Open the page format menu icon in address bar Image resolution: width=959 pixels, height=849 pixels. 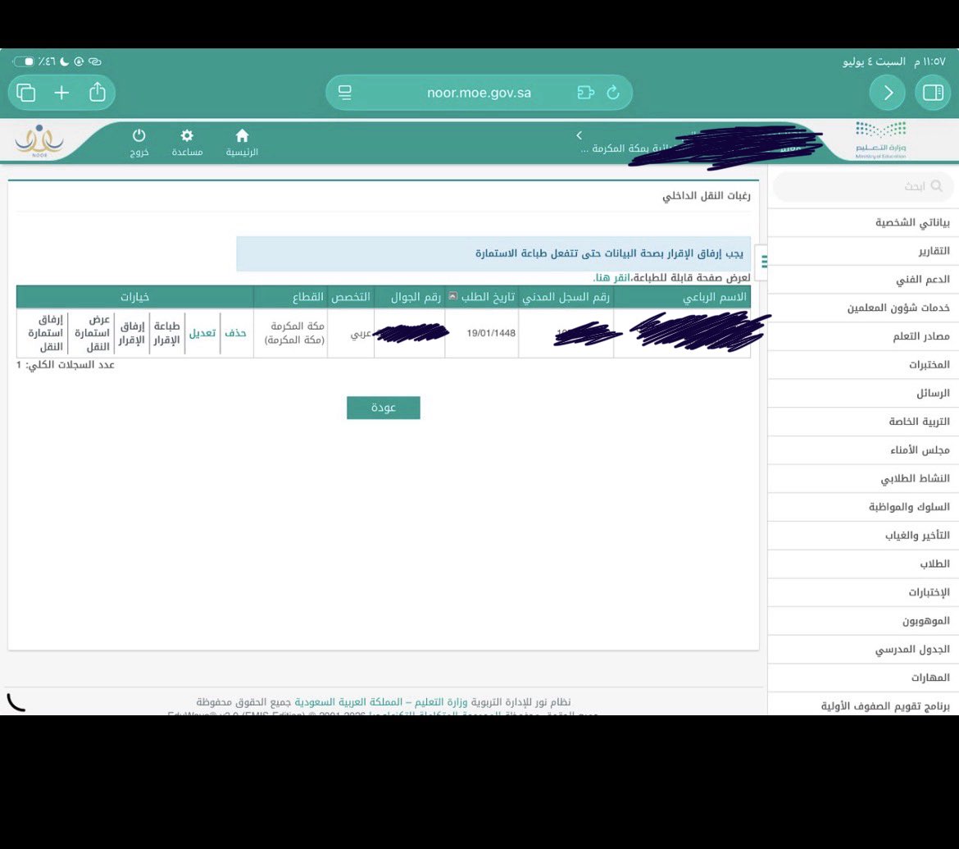(x=345, y=93)
